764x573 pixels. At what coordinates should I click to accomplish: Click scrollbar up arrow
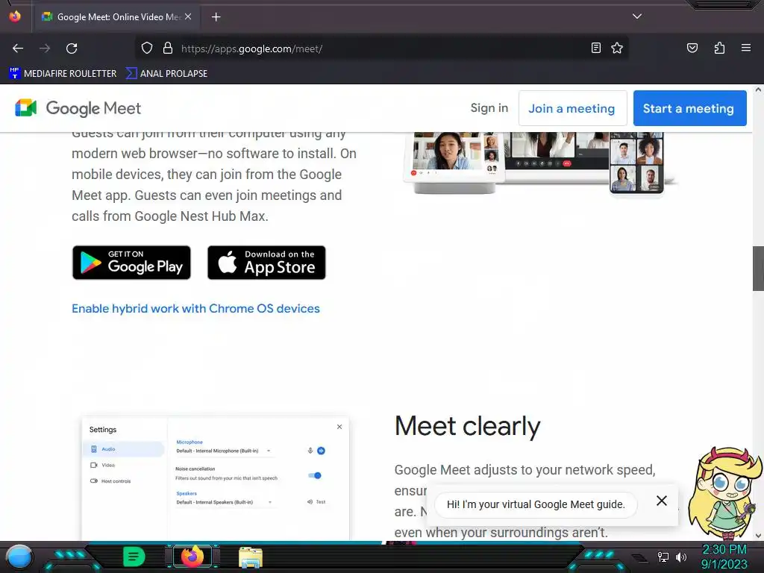758,90
